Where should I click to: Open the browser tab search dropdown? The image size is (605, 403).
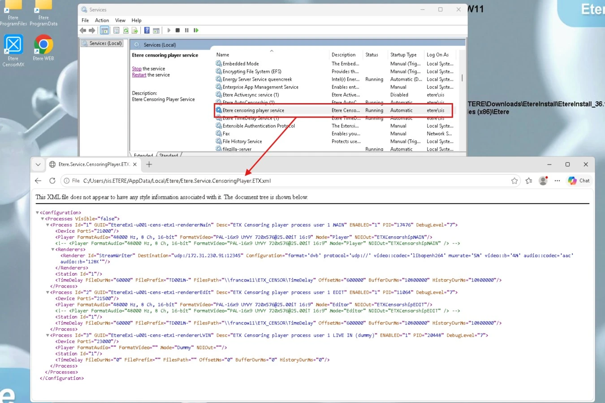tap(38, 165)
